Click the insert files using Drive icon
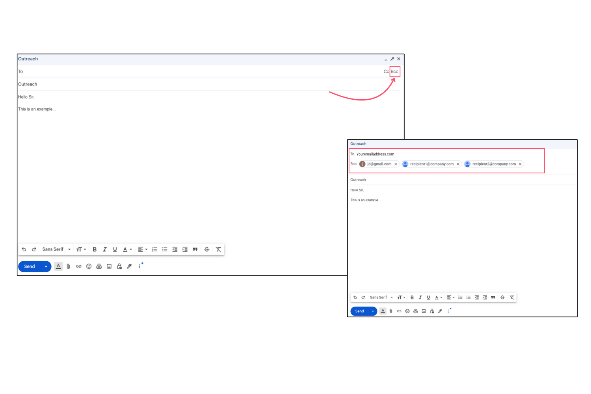 pos(99,266)
